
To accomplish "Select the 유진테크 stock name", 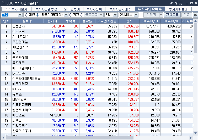I will (18, 63).
